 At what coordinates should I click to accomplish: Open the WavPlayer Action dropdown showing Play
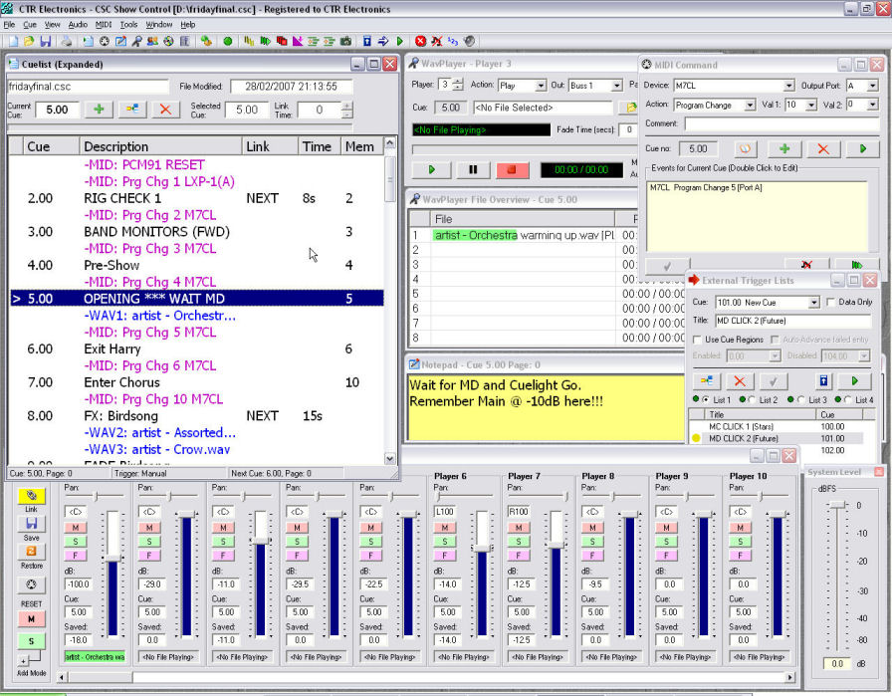coord(541,86)
